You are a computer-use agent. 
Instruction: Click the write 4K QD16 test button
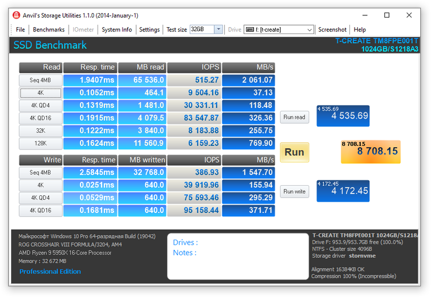41,211
